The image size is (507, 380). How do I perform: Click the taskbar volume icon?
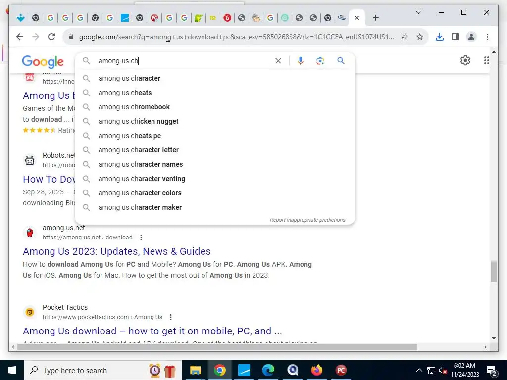click(443, 370)
